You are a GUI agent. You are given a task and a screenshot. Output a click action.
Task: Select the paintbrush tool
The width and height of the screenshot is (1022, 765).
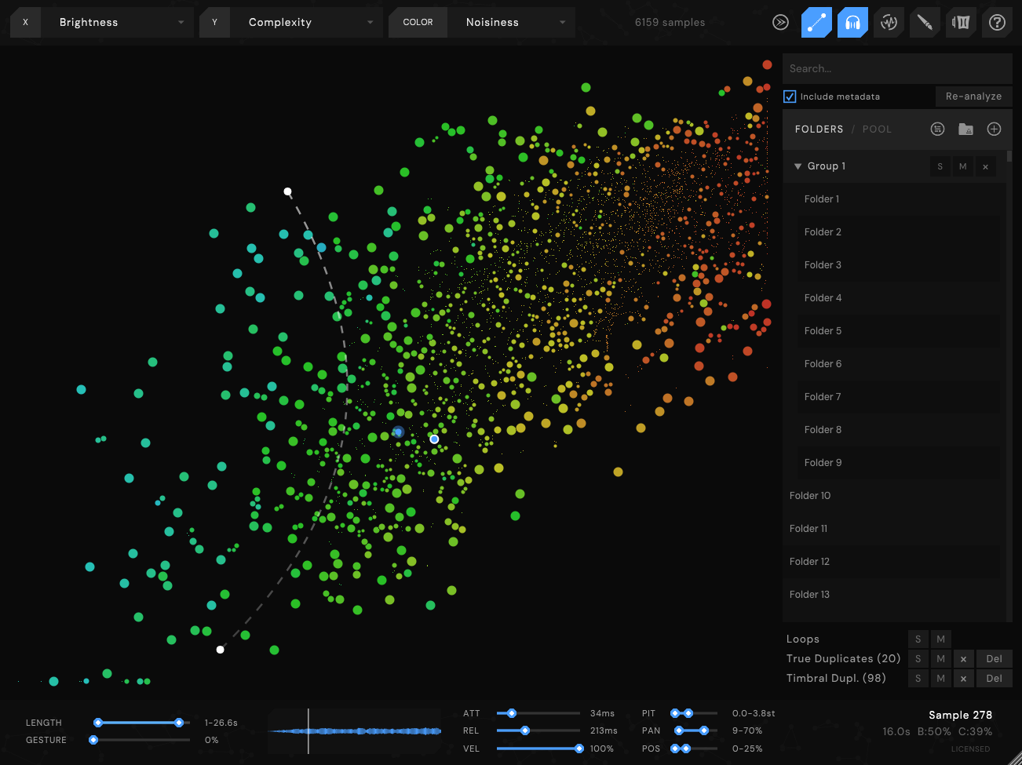925,23
